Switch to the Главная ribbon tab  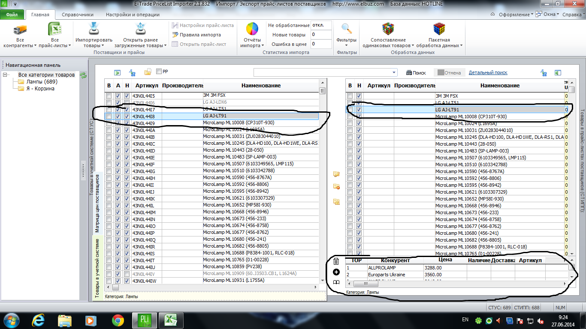40,15
